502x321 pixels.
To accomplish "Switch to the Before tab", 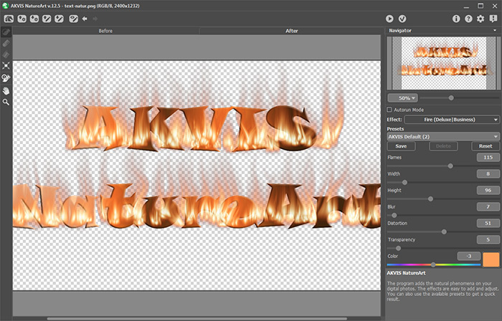I will [105, 31].
